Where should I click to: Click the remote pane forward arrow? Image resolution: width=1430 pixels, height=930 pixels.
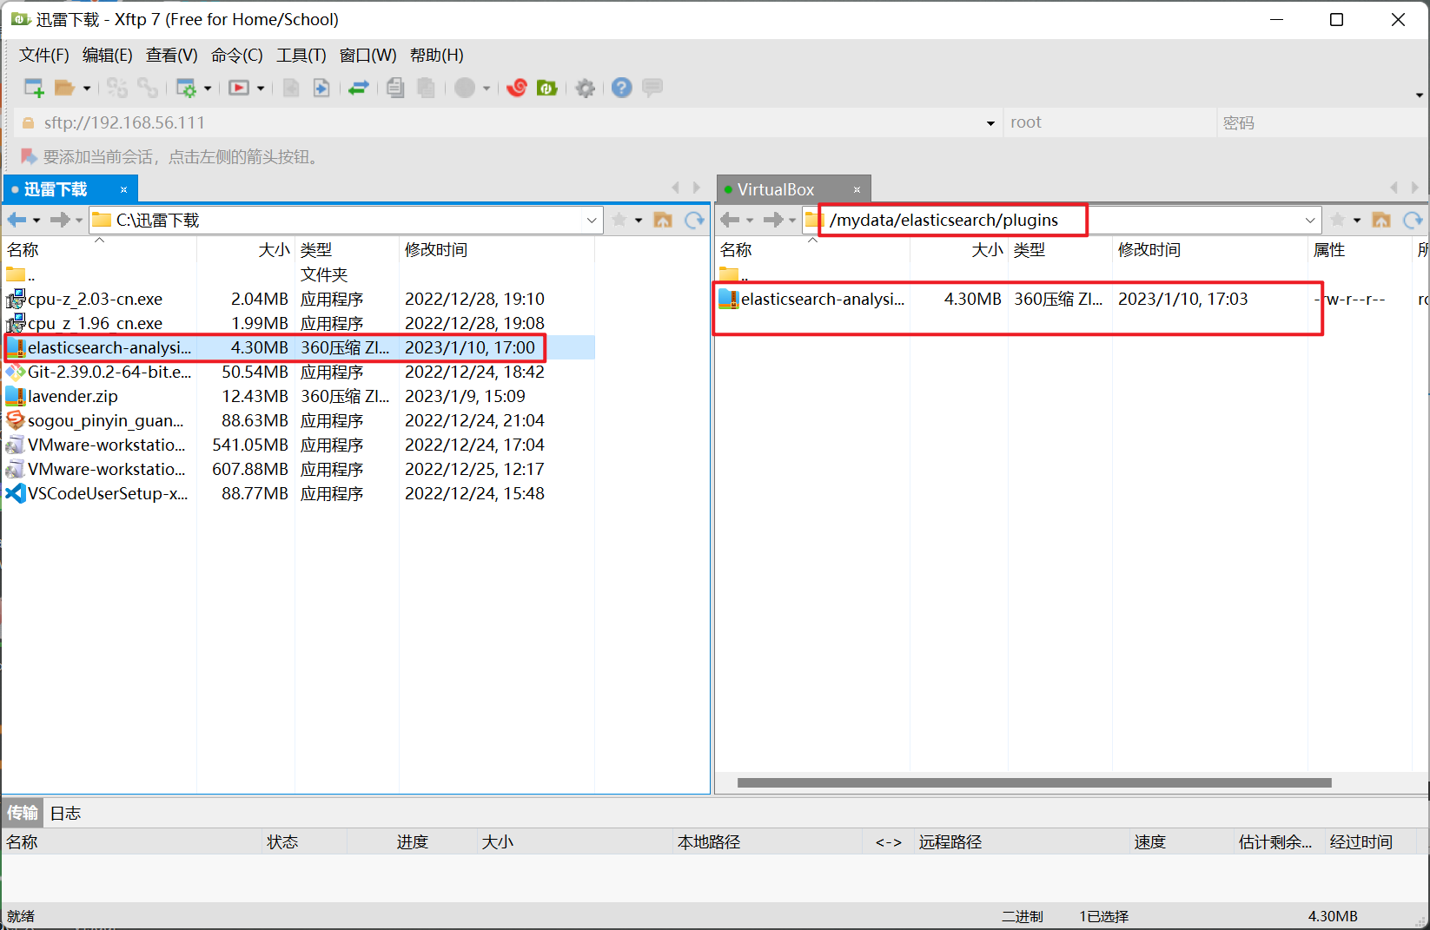click(772, 220)
